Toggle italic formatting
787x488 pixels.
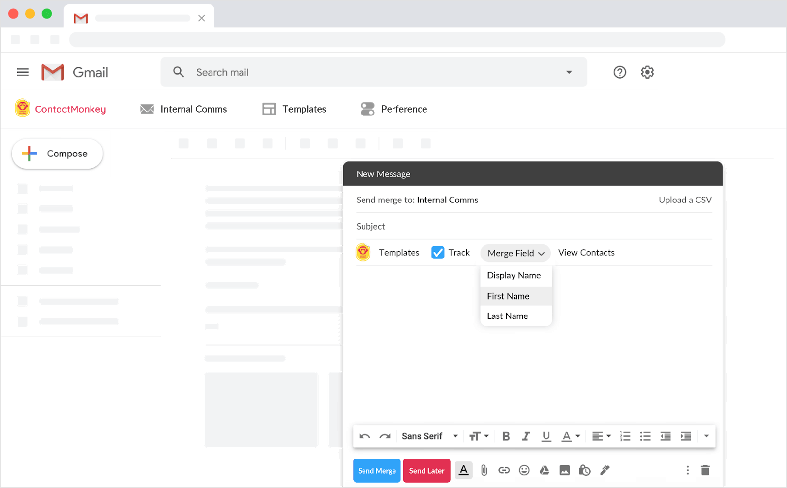(x=526, y=436)
